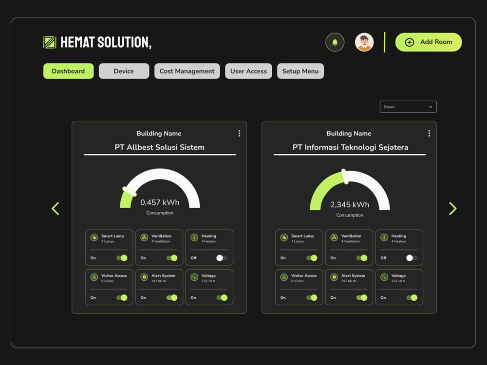Click '7 Lamps' text in PT Allbest card
Screen dimensions: 487x365
[x=108, y=241]
